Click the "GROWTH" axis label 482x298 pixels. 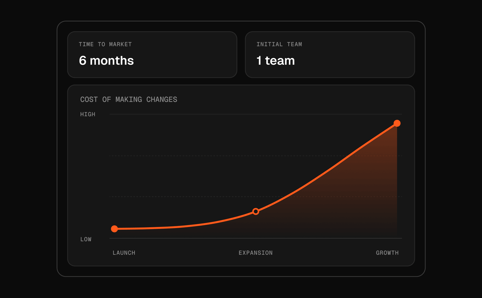click(x=387, y=253)
